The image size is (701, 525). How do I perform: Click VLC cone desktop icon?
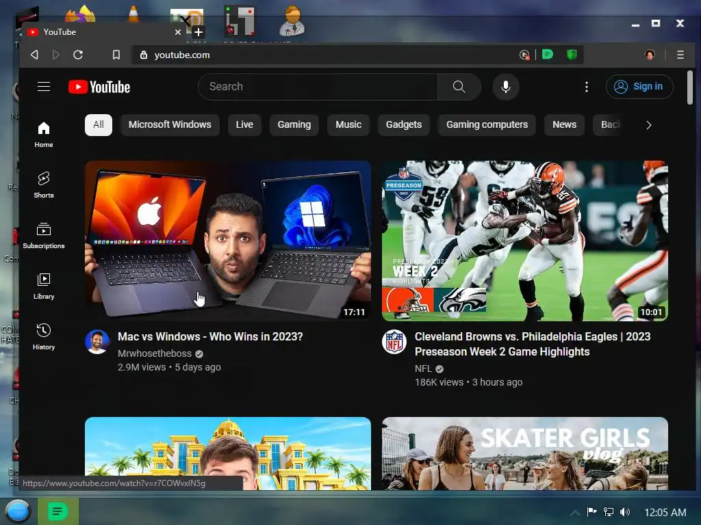click(133, 14)
